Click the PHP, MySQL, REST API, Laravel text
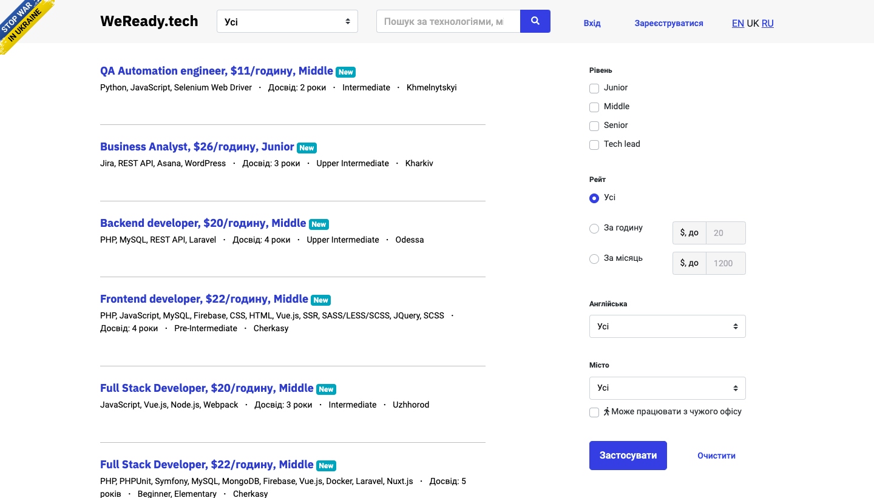 (x=158, y=240)
